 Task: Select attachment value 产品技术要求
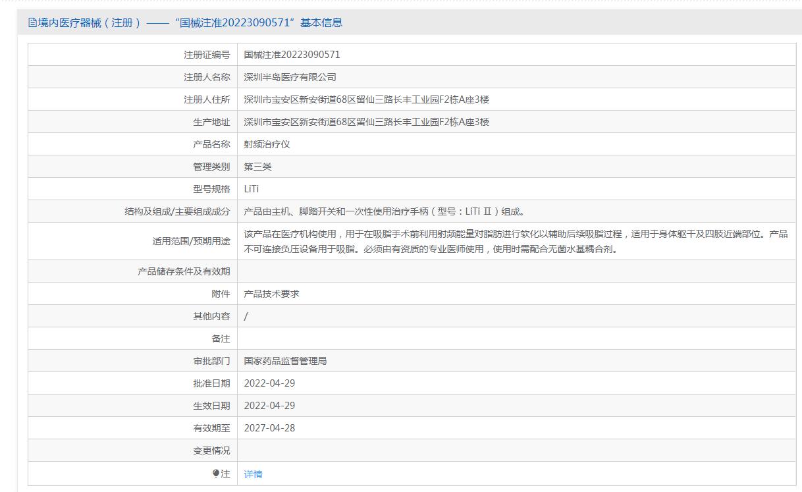tap(271, 294)
